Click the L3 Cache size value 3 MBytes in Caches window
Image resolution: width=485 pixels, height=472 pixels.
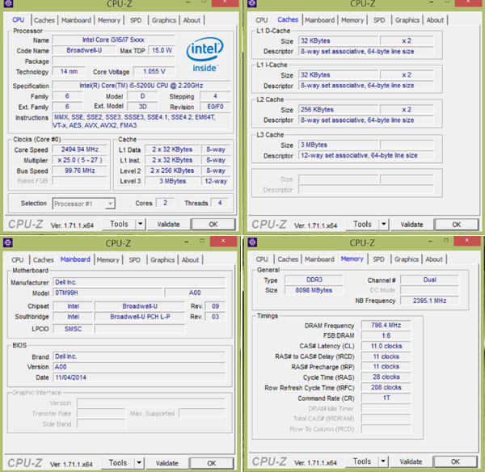point(338,145)
